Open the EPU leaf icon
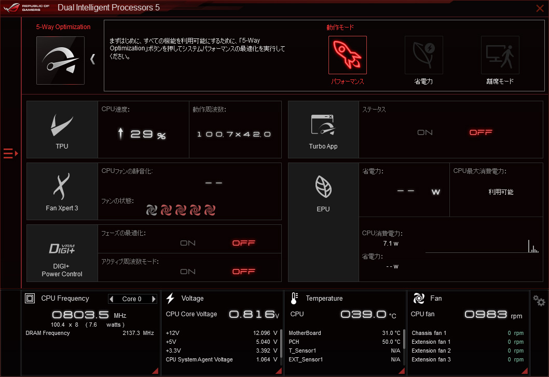The image size is (549, 377). coord(323,187)
